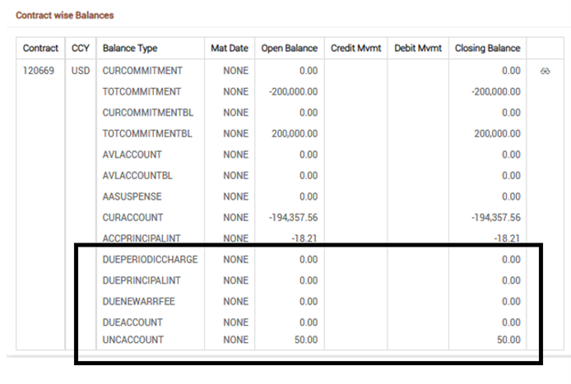Click the AASUSPENSE balance type
Viewport: 571px width, 384px height.
pos(132,197)
